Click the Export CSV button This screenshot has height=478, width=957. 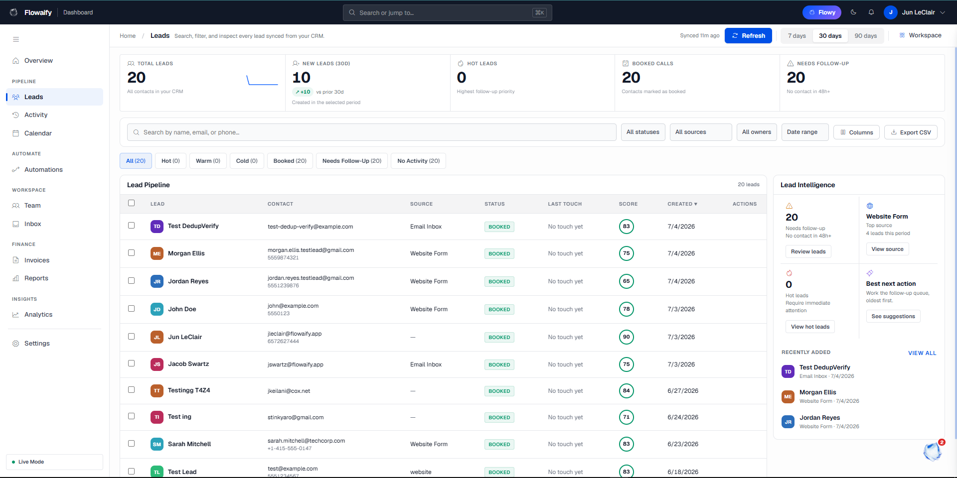[x=911, y=132]
